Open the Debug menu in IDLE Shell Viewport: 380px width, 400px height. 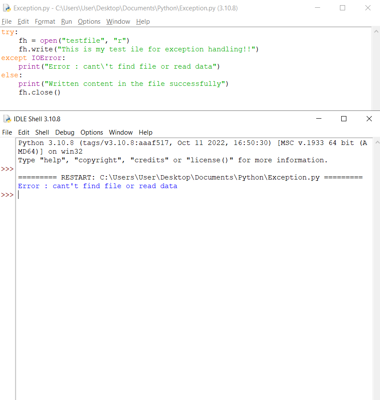[65, 132]
